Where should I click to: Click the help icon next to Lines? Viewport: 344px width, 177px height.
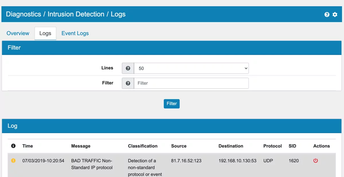point(128,68)
